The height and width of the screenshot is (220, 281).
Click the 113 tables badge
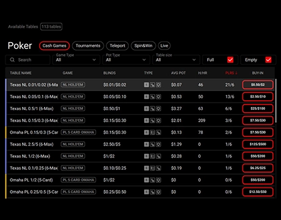[x=51, y=26]
